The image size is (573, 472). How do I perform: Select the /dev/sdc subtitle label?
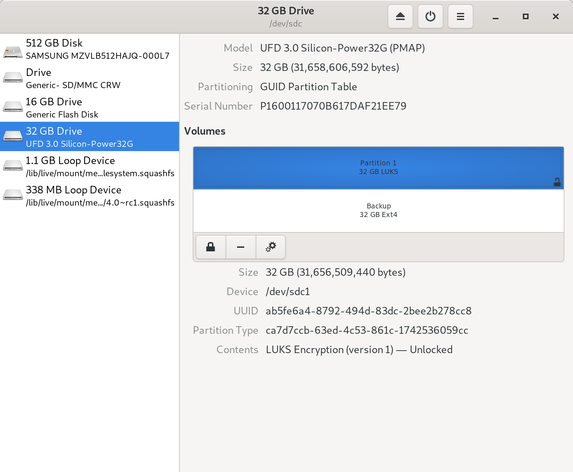tap(286, 24)
